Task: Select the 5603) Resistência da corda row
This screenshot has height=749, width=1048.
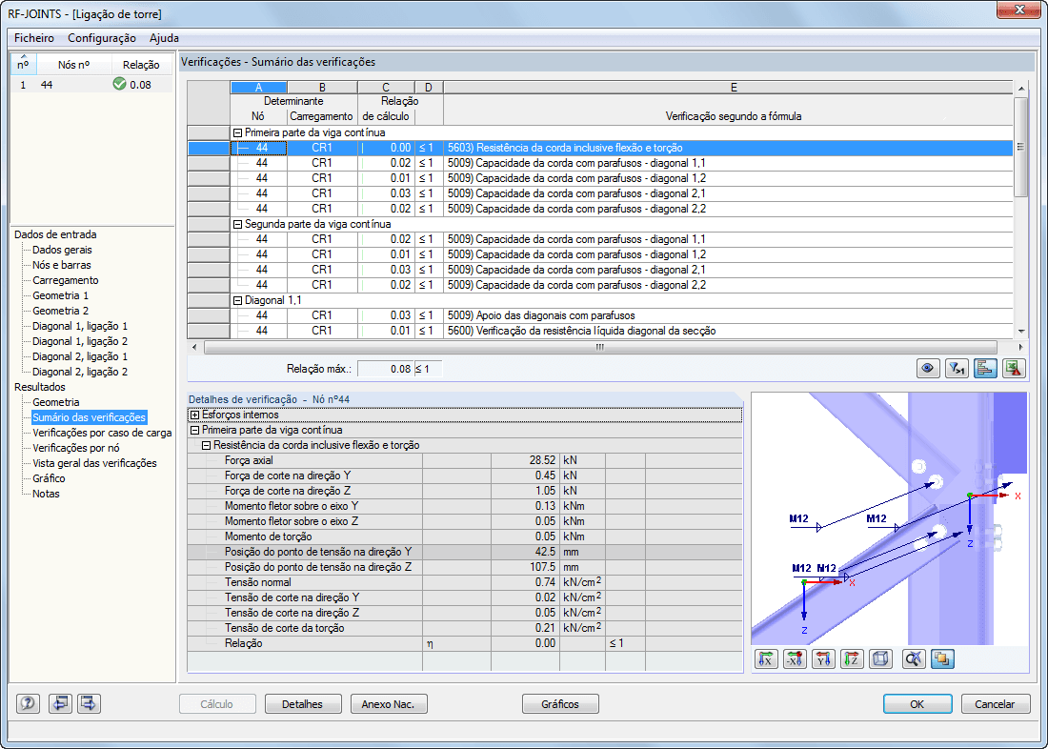Action: [600, 148]
